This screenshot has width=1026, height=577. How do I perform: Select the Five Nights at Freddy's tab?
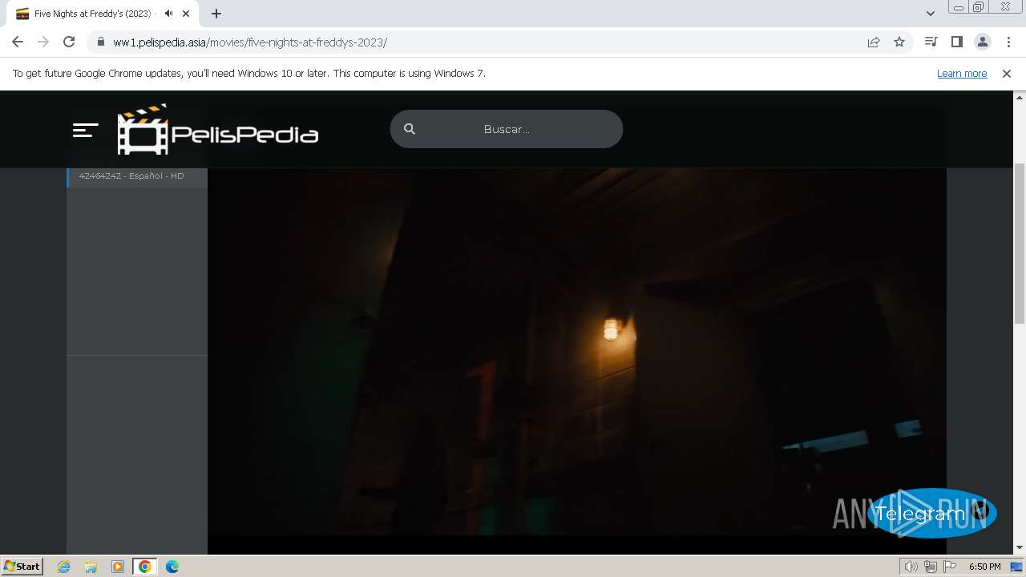103,14
